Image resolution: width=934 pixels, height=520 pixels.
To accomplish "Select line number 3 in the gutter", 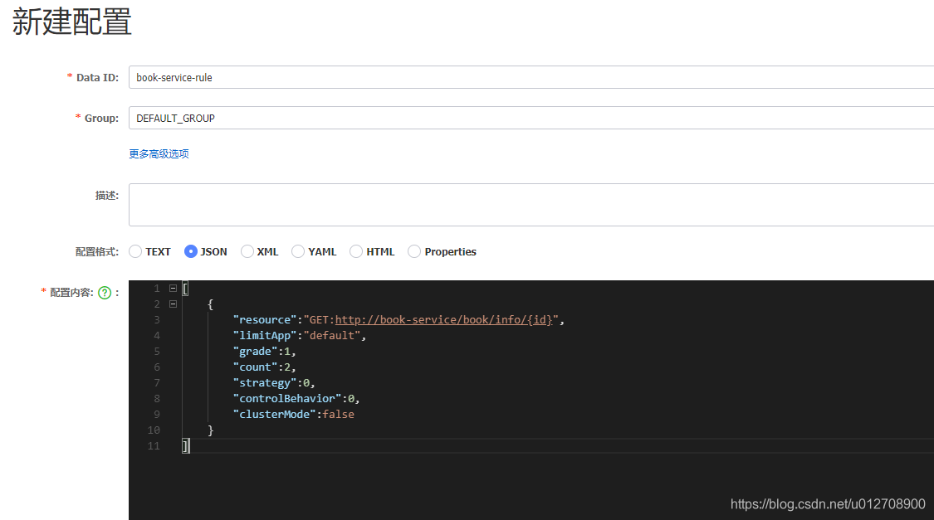I will 157,320.
